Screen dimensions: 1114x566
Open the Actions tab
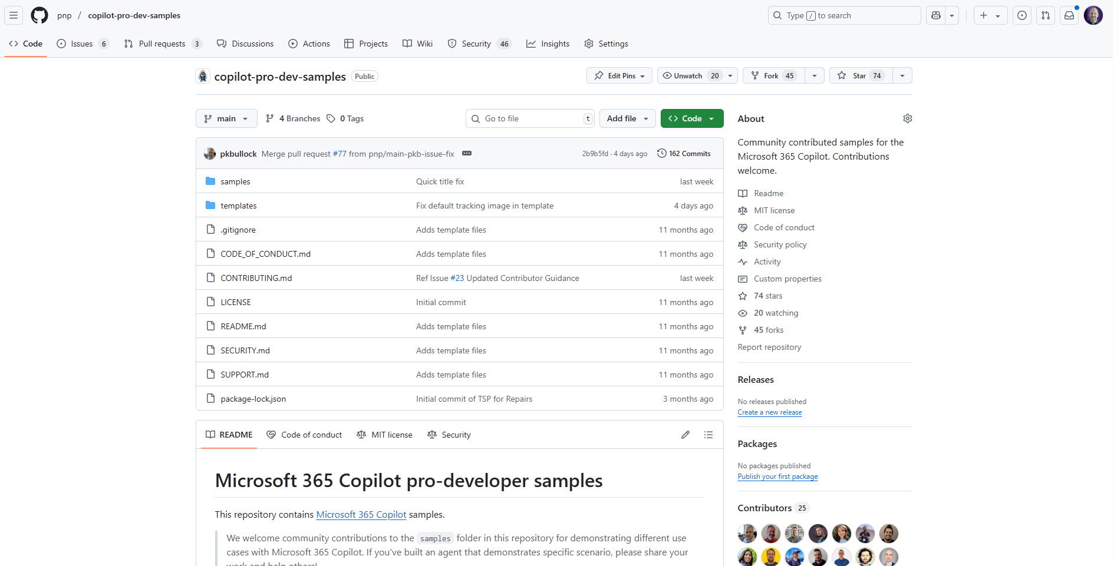[x=309, y=44]
